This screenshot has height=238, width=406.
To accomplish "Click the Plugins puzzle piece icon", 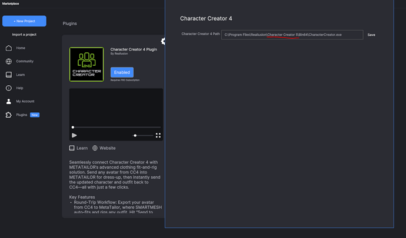I will [9, 115].
